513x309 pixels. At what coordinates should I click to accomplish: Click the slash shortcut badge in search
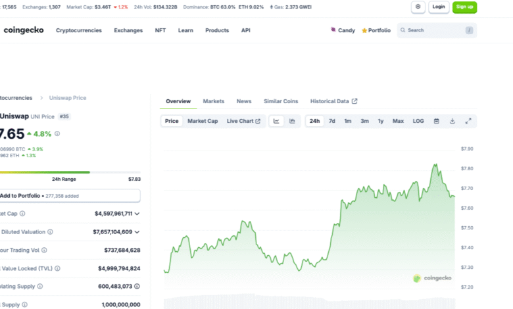469,30
